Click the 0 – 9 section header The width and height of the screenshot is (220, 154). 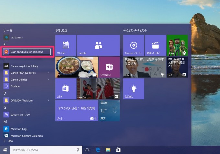[8, 30]
